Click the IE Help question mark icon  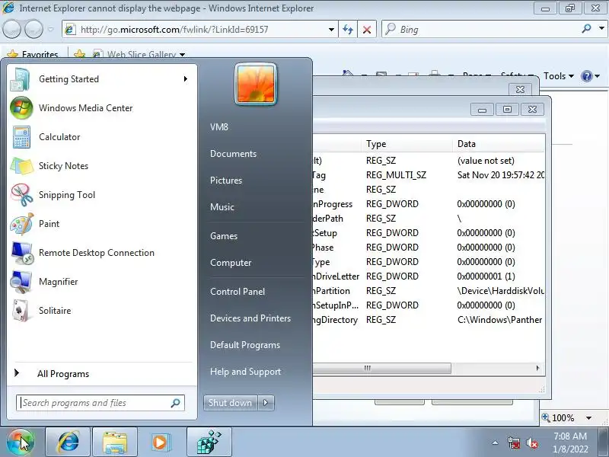pos(586,76)
